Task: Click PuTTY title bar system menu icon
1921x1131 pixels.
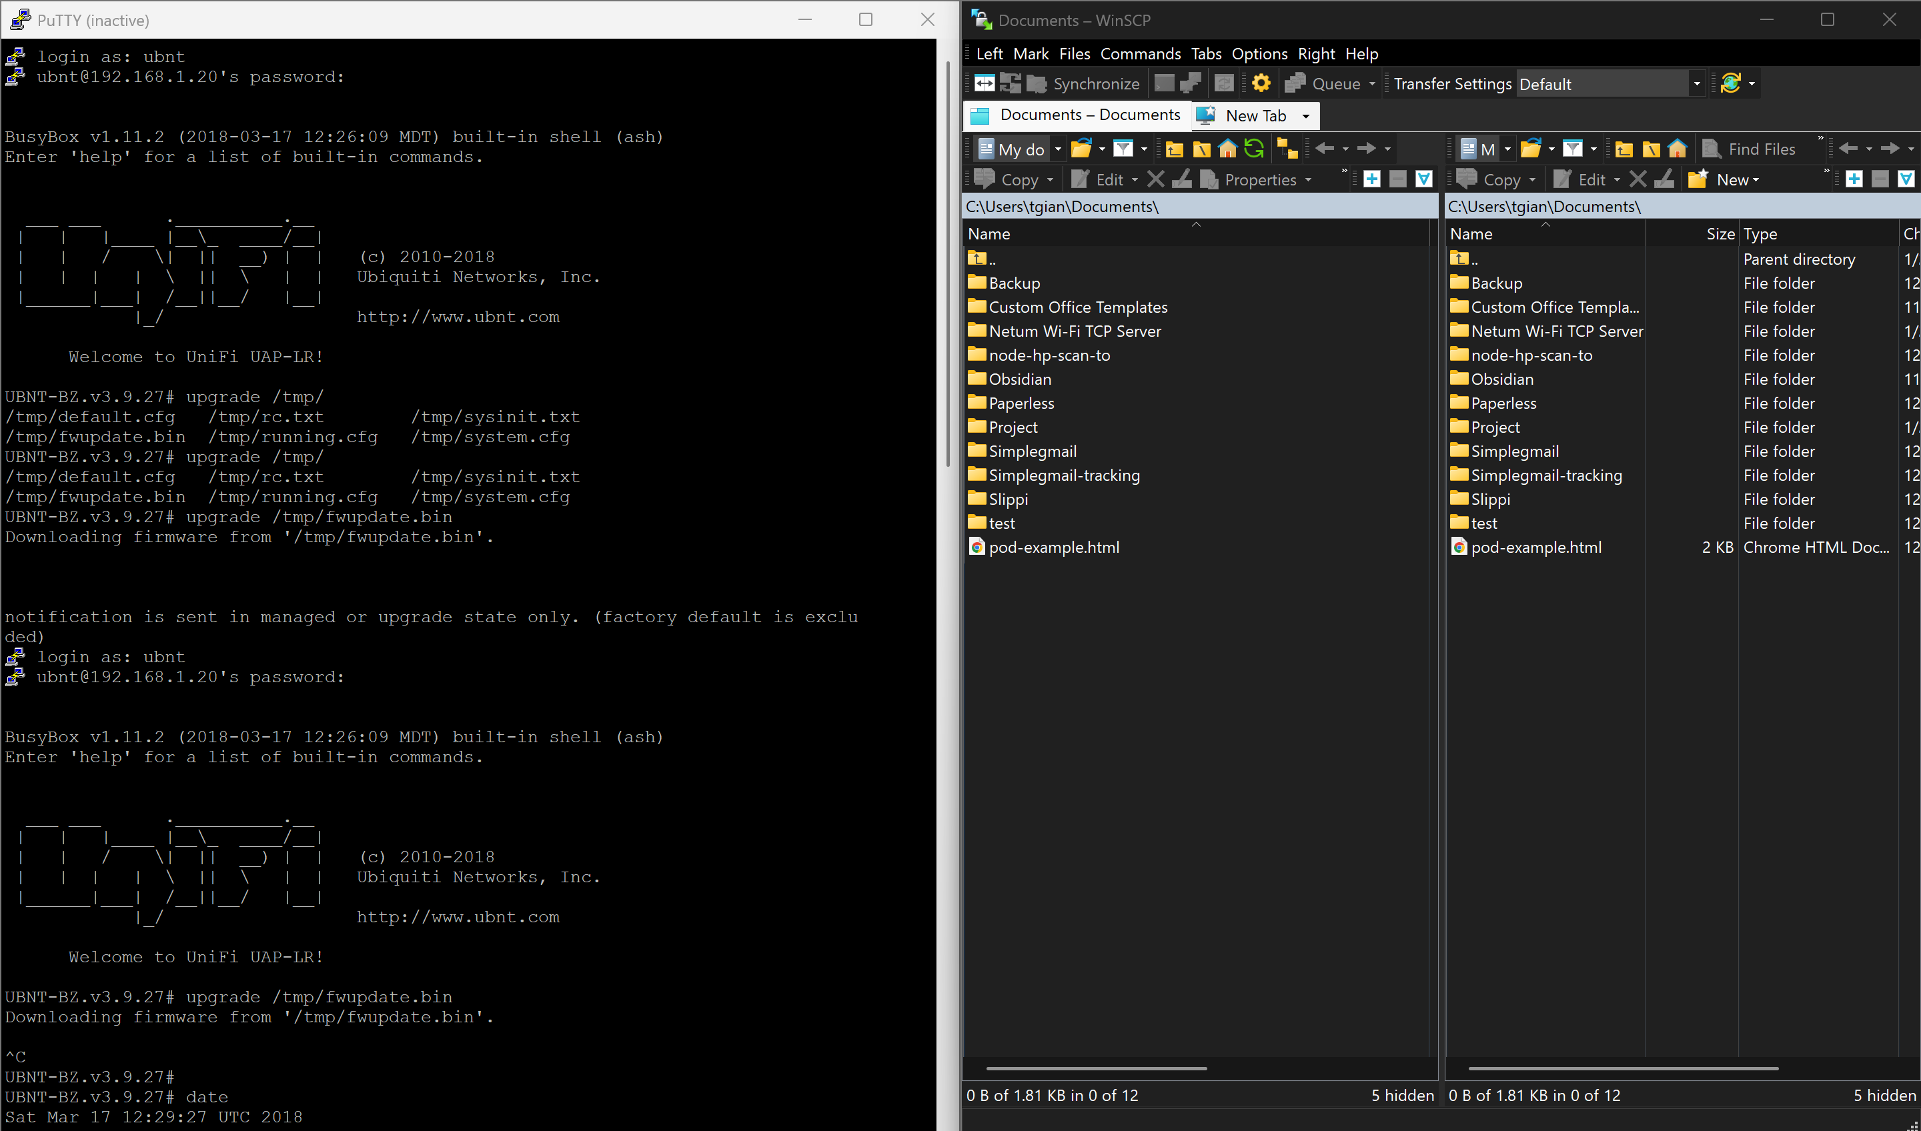Action: tap(21, 20)
